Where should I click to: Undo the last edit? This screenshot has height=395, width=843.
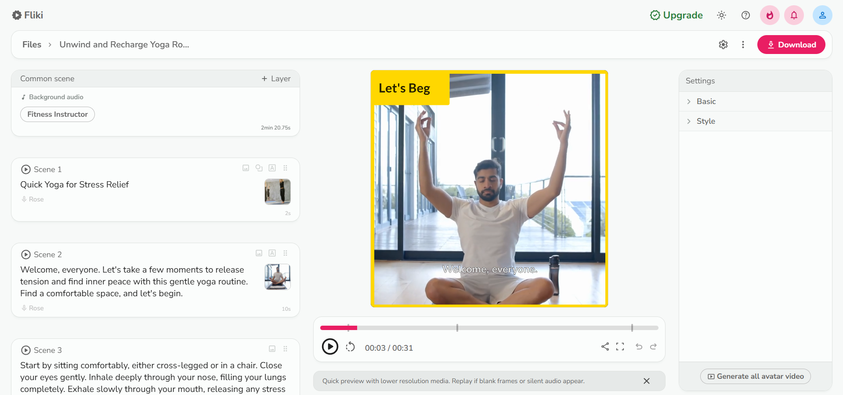(639, 347)
